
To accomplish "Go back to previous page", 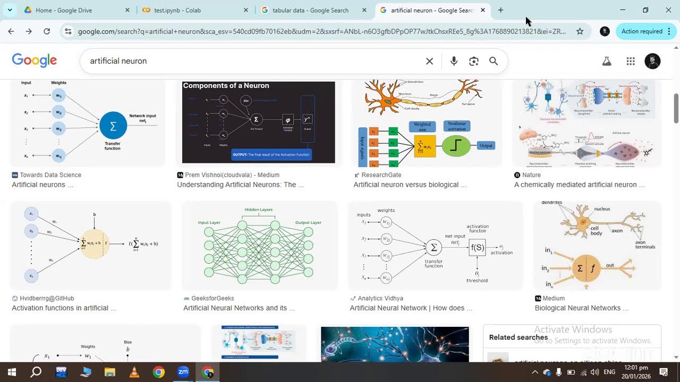I will click(x=11, y=31).
